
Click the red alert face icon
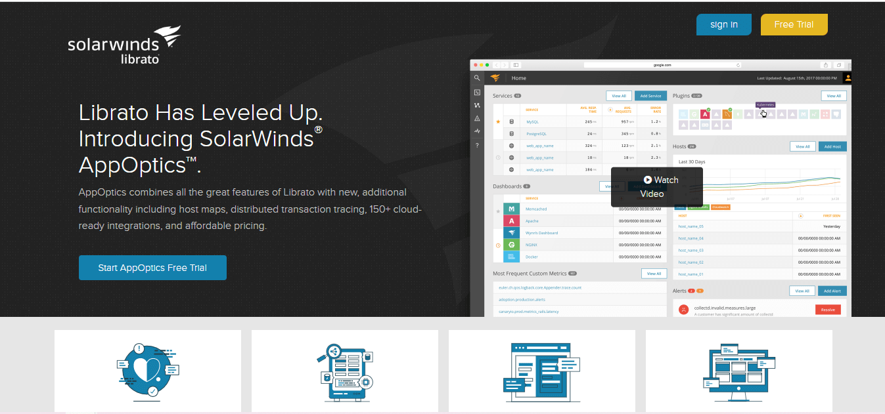point(683,309)
